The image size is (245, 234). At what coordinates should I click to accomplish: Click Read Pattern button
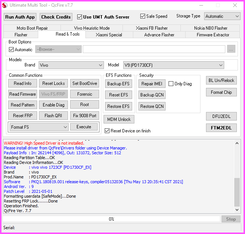point(23,105)
